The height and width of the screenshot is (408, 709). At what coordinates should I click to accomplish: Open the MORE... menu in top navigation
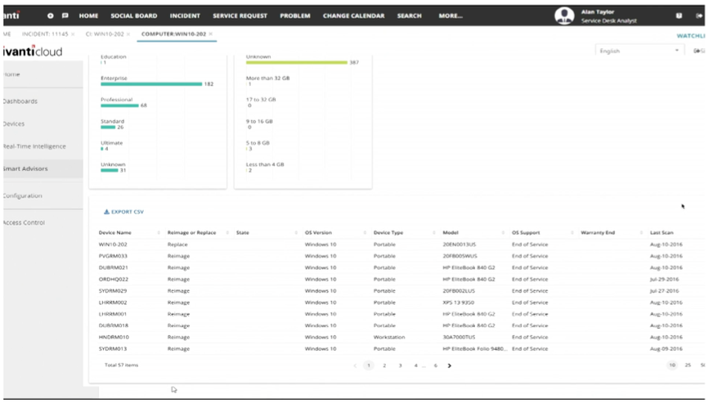click(x=451, y=16)
